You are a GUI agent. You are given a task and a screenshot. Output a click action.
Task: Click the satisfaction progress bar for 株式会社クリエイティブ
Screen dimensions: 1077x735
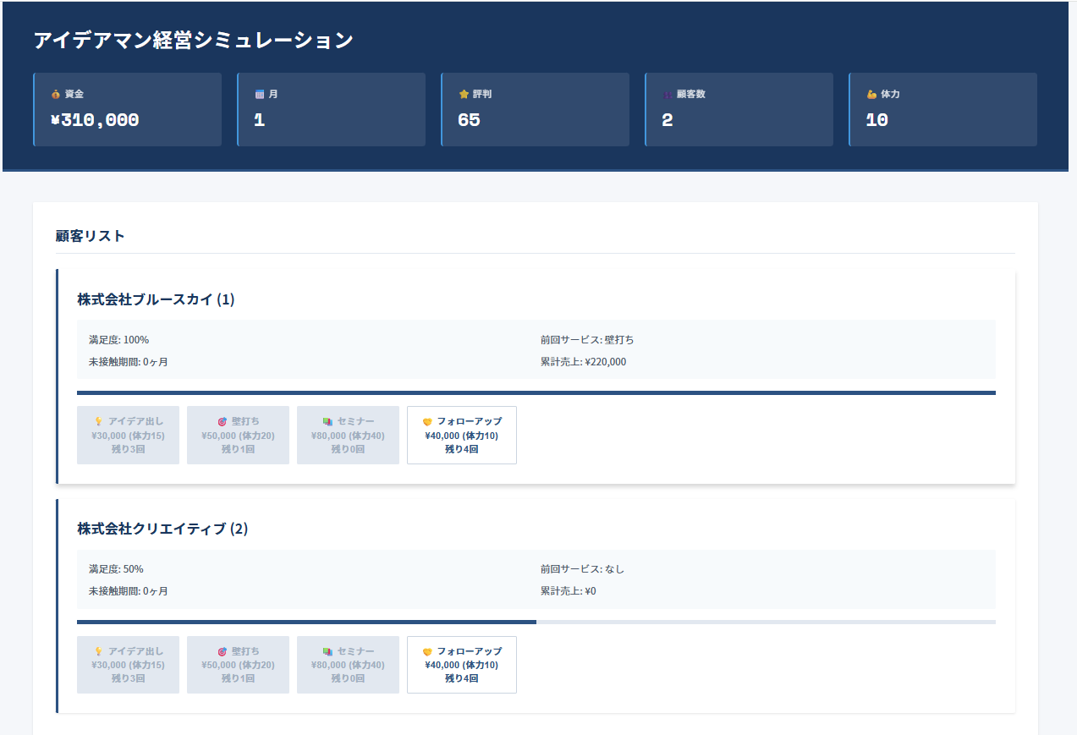[x=536, y=622]
